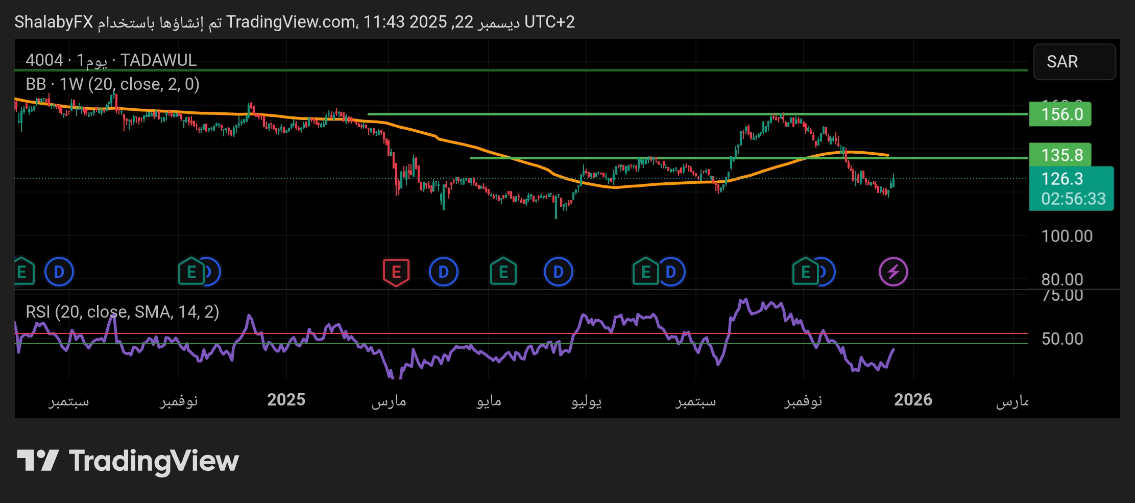Image resolution: width=1135 pixels, height=503 pixels.
Task: Click the 2026 label on the time axis
Action: click(x=913, y=400)
